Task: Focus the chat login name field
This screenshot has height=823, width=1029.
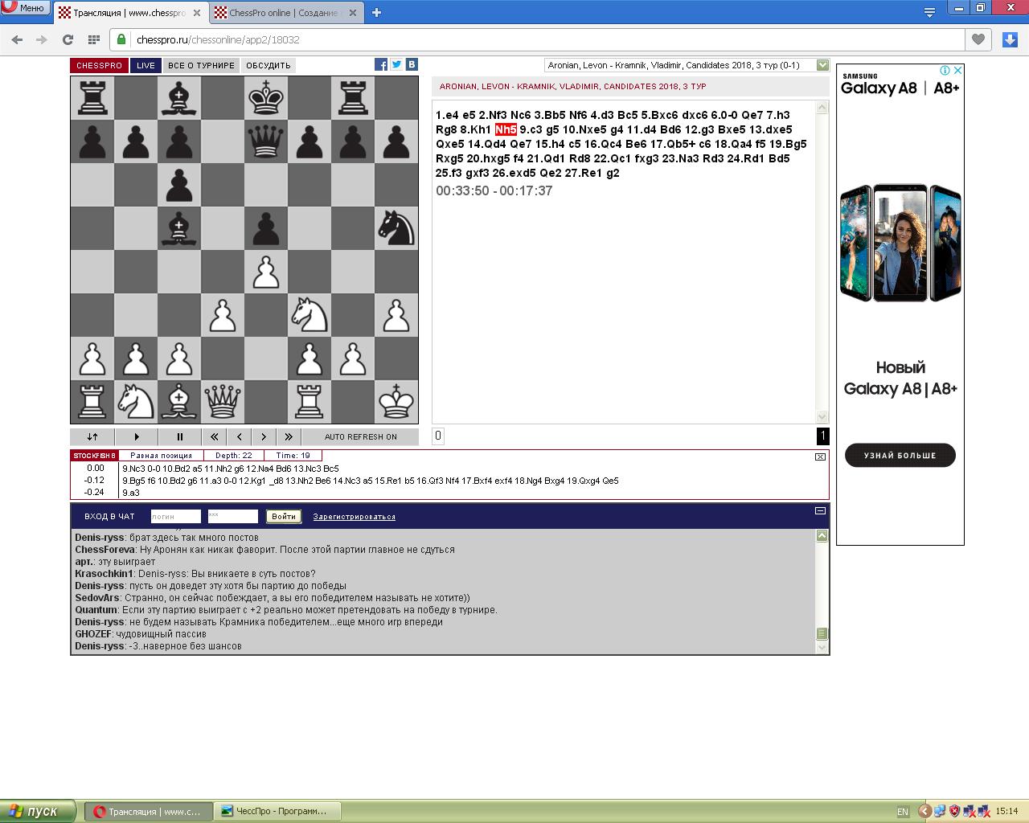Action: coord(175,517)
